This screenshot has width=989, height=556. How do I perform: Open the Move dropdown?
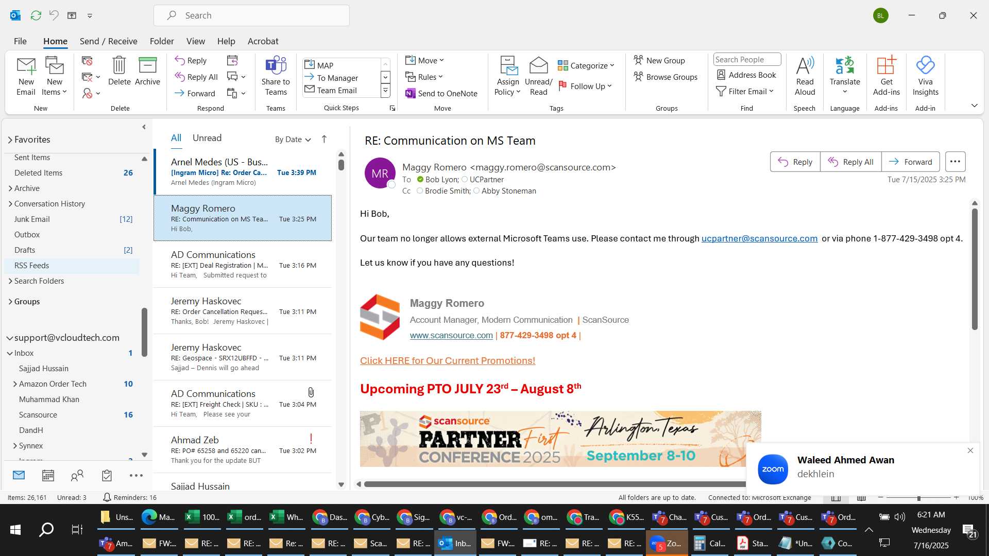[x=424, y=60]
